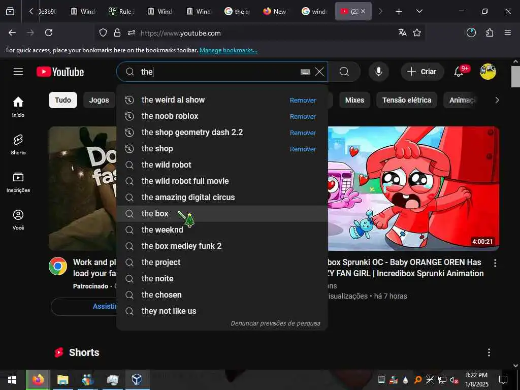Viewport: 520px width, 390px height.
Task: Go back to the previous page
Action: pos(12,32)
